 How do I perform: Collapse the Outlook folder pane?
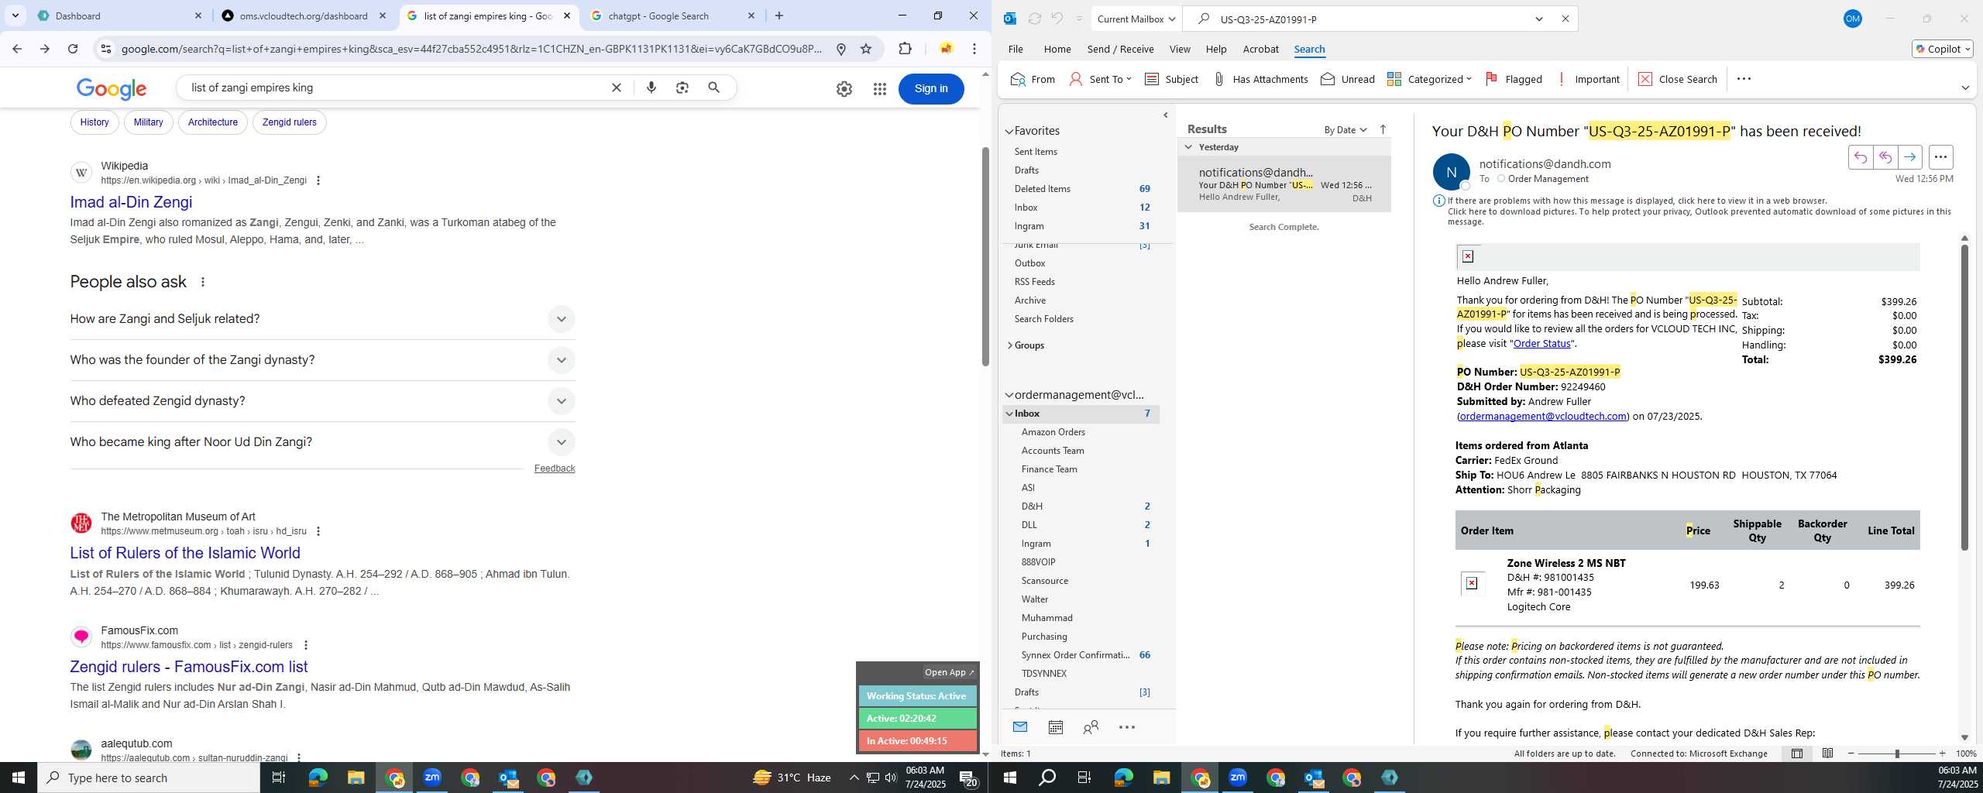[x=1165, y=115]
